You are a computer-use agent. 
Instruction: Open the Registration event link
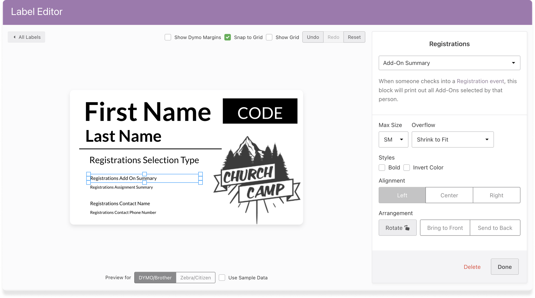tap(480, 81)
